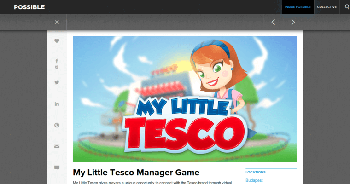This screenshot has width=350, height=184.
Task: Close the article with X button
Action: coord(57,22)
